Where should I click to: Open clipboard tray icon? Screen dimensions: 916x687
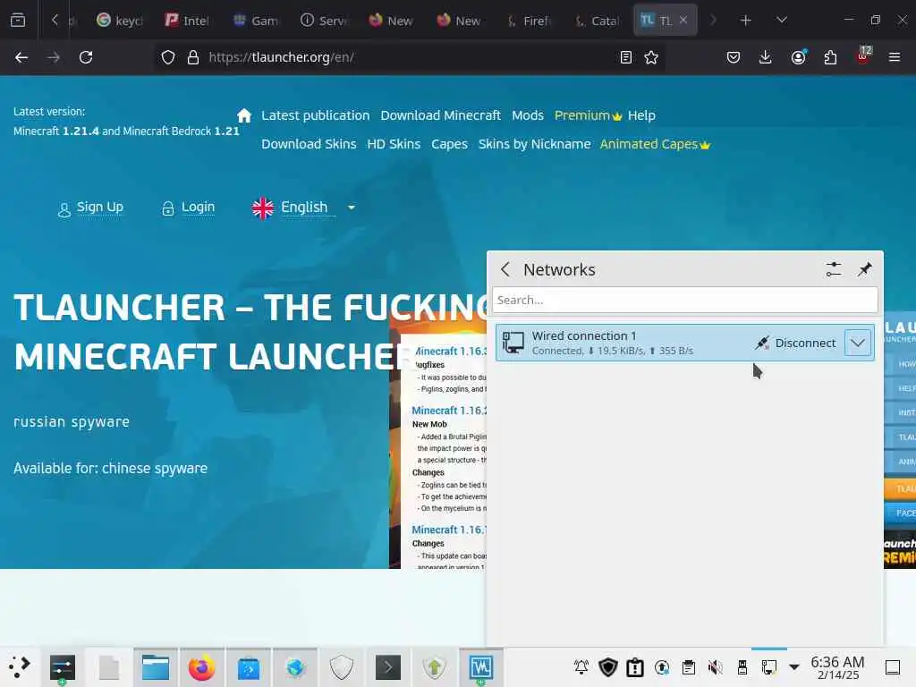point(689,666)
